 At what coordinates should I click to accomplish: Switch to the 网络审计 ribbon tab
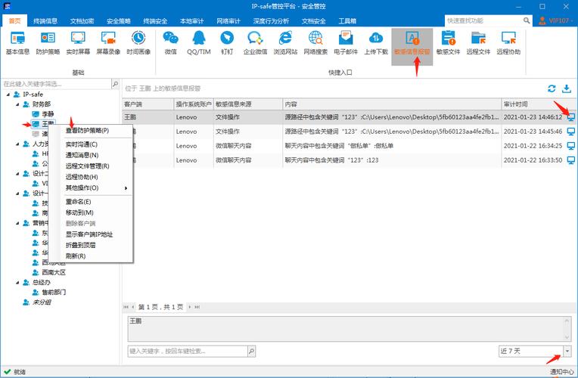click(230, 21)
